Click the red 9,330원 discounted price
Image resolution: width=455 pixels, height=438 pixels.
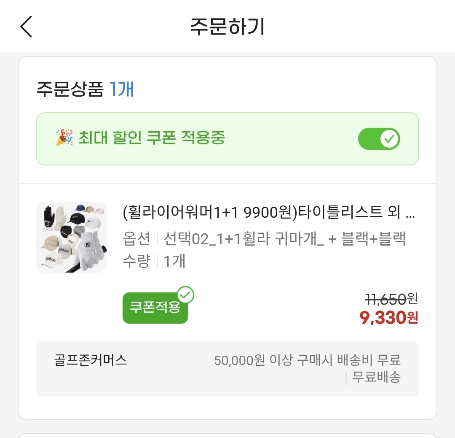388,317
